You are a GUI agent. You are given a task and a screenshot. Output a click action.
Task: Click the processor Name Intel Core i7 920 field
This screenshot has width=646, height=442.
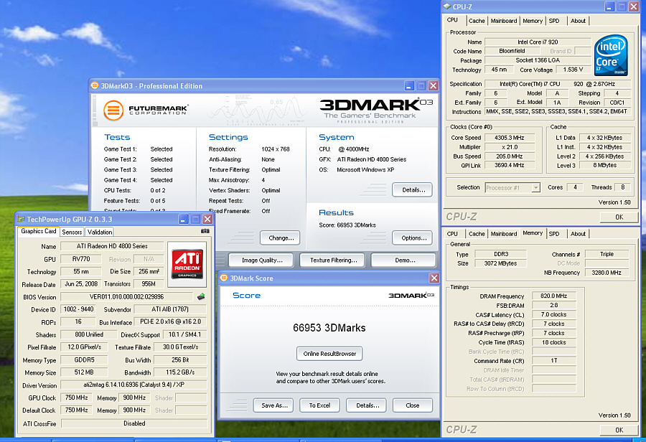tap(537, 42)
